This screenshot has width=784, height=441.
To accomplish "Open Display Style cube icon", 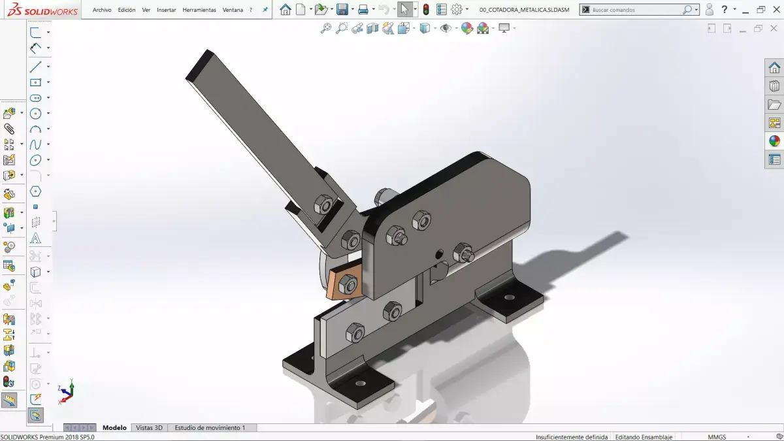I will pos(424,28).
